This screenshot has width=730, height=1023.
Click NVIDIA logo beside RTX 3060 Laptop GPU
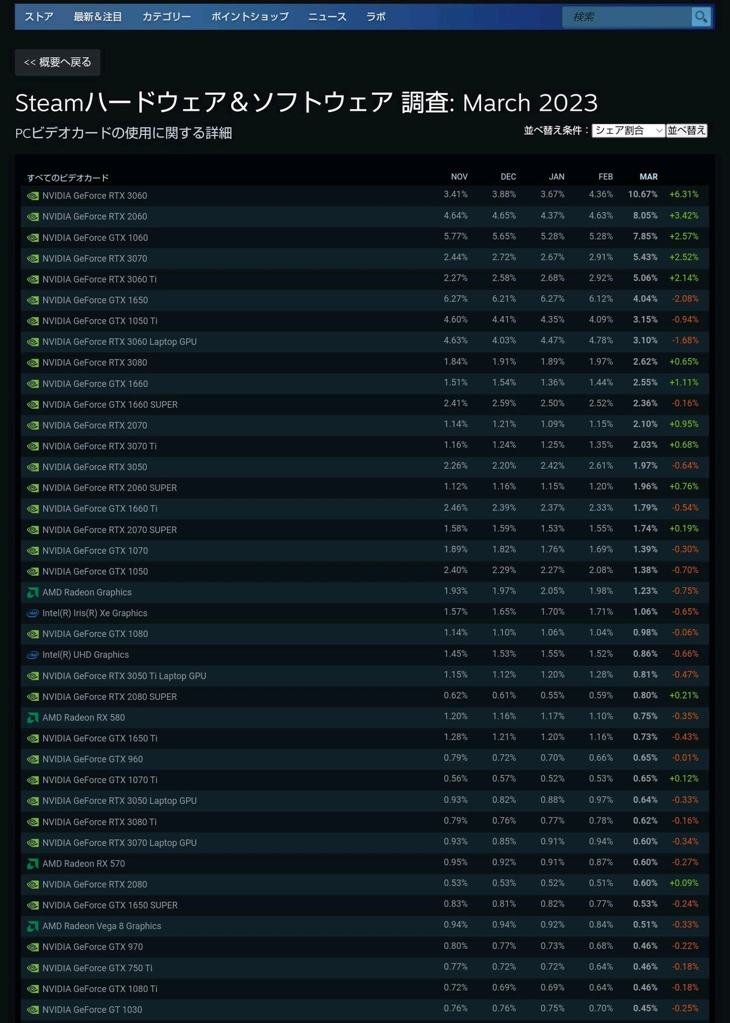coord(33,342)
